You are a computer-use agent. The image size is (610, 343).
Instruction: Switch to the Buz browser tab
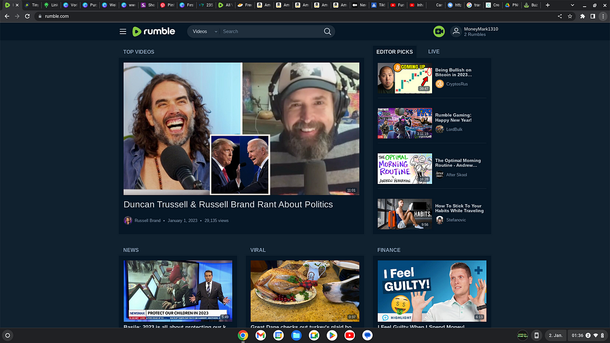tap(530, 5)
